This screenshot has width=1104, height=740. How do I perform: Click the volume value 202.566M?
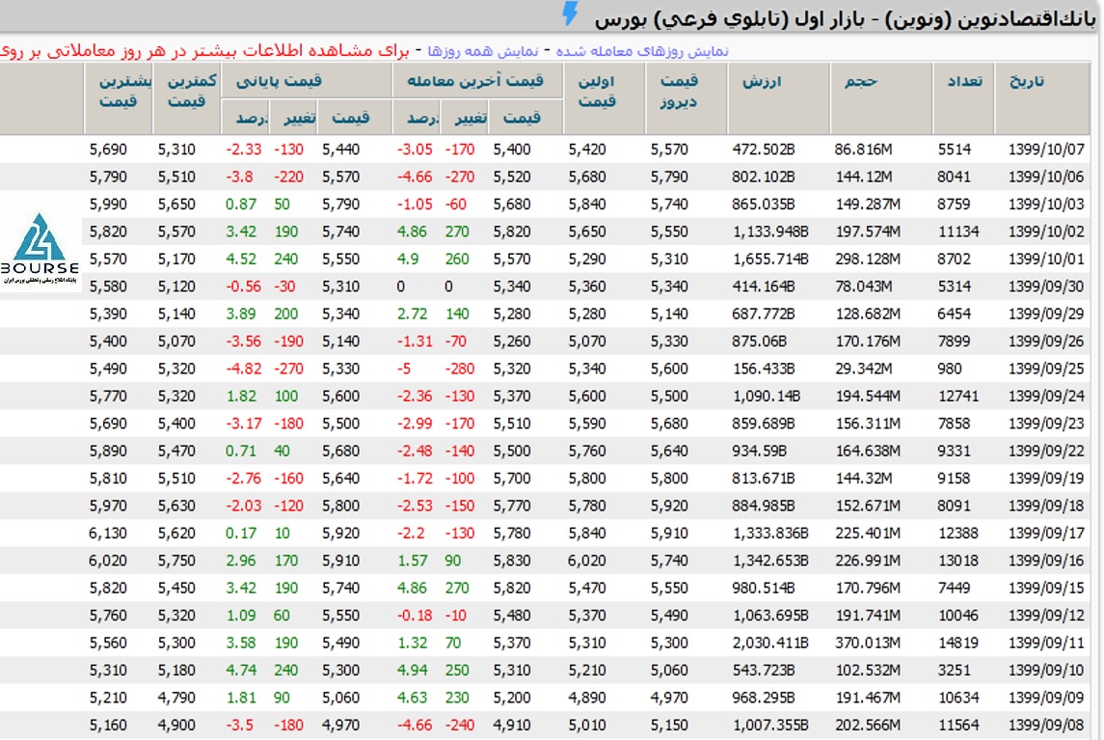tap(868, 726)
